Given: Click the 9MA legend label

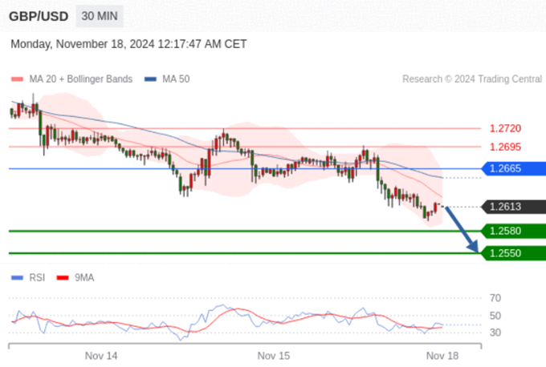Looking at the screenshot, I should coord(84,278).
